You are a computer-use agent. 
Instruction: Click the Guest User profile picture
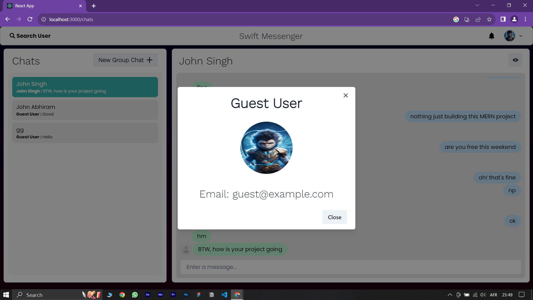pyautogui.click(x=266, y=148)
